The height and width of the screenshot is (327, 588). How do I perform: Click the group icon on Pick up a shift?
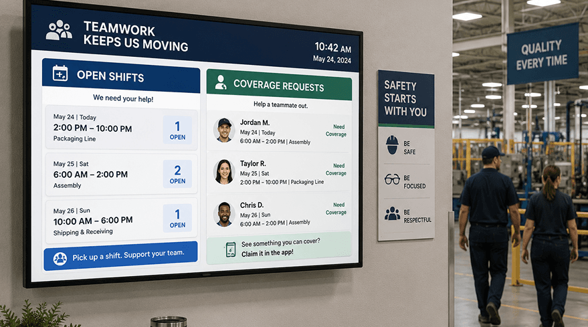60,258
